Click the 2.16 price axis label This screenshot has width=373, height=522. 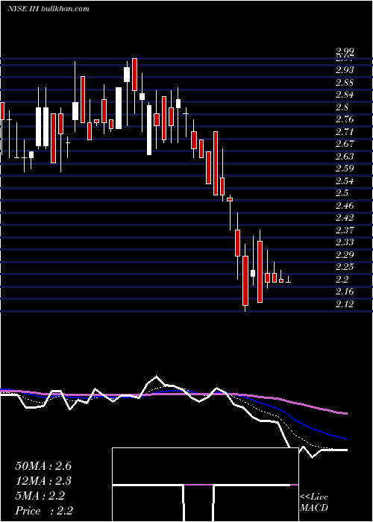pos(345,292)
